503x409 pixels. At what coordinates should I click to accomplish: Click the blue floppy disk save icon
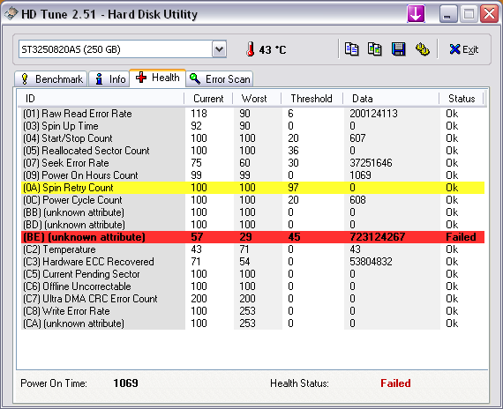(398, 49)
